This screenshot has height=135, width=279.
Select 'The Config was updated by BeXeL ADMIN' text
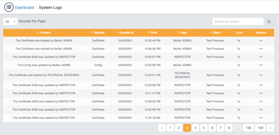click(44, 65)
